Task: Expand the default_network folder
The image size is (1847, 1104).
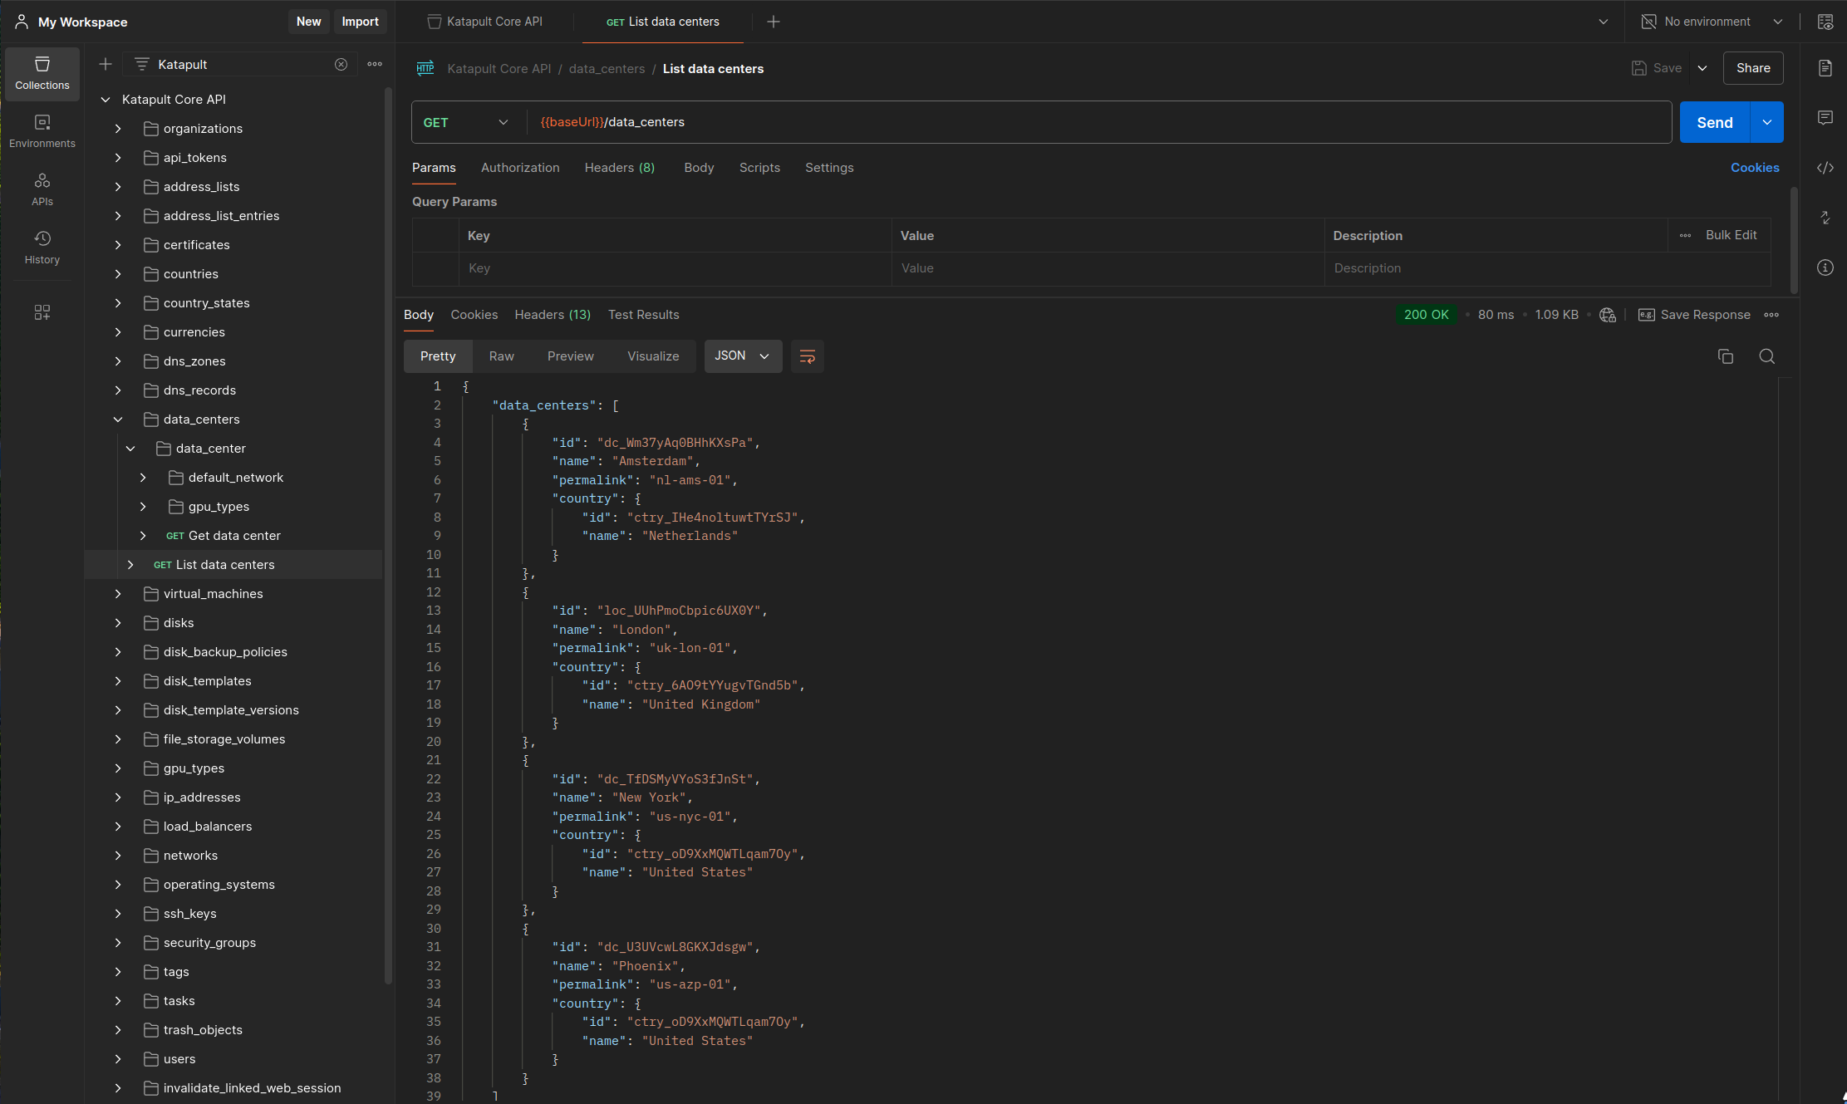Action: (143, 478)
